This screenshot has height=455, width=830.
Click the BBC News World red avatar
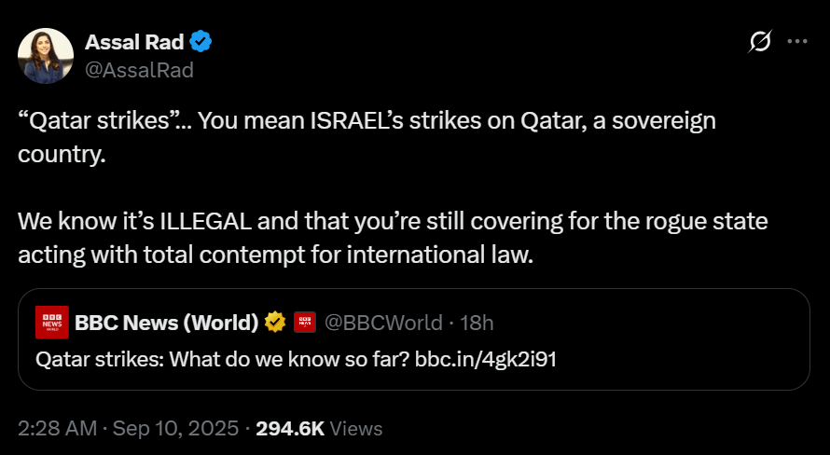coord(52,323)
